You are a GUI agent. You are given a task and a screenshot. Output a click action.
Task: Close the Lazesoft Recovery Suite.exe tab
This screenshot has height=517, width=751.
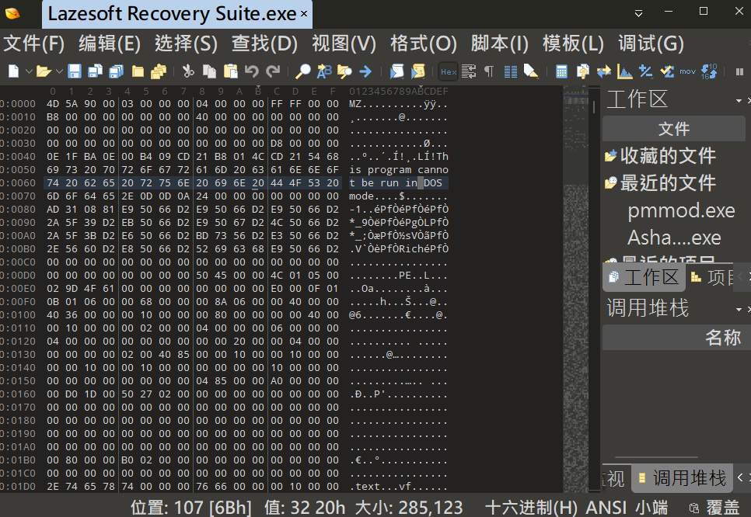coord(304,14)
